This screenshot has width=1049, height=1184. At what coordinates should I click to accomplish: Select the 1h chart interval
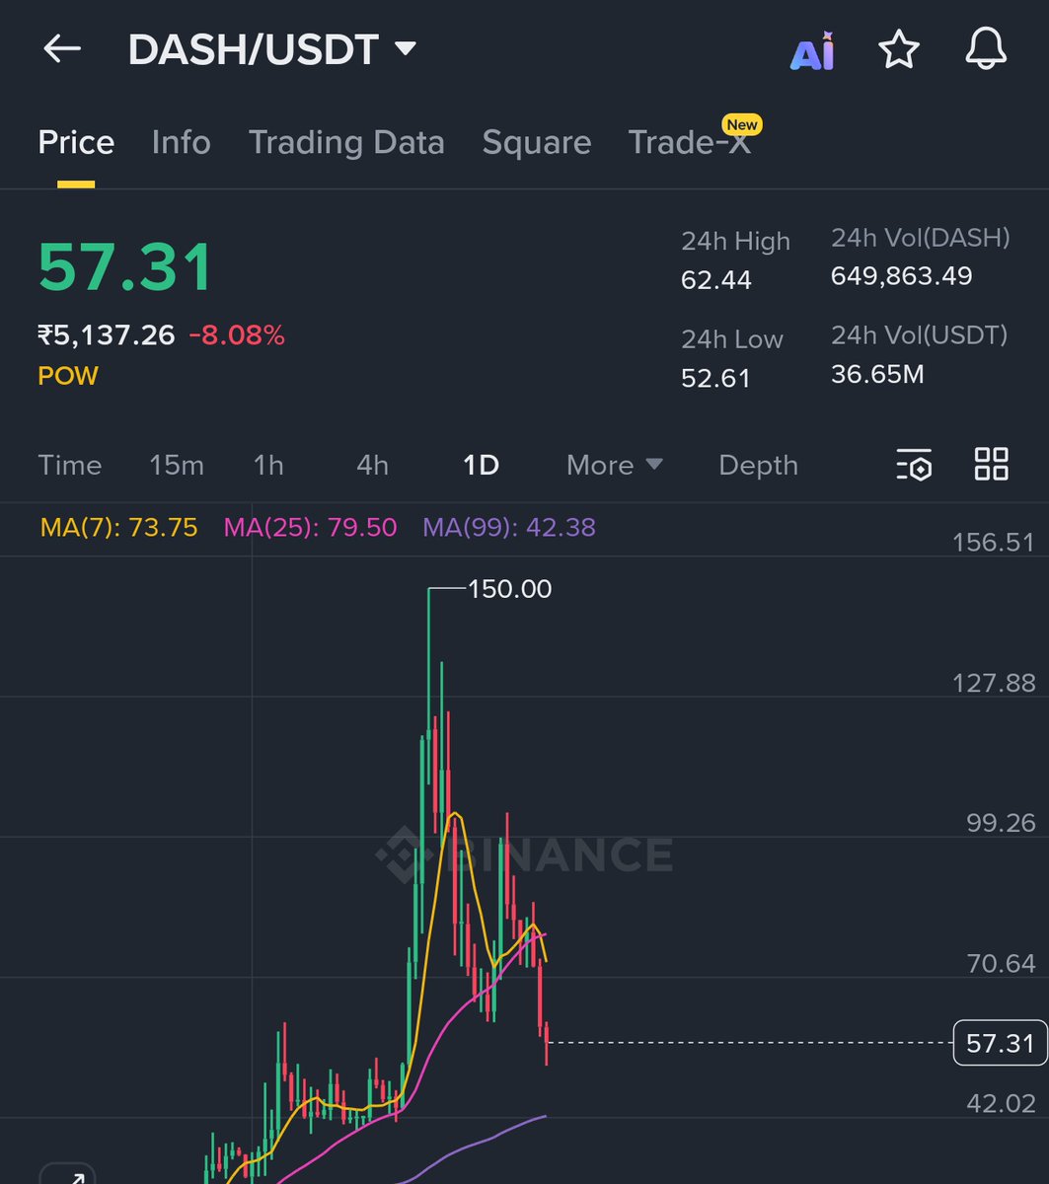(x=268, y=465)
